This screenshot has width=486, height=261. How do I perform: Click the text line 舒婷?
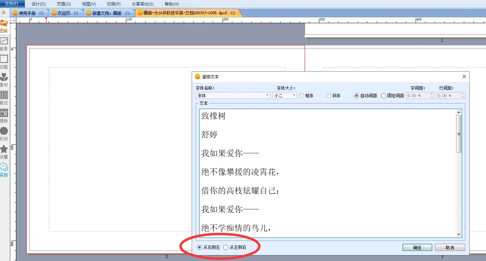(x=209, y=135)
